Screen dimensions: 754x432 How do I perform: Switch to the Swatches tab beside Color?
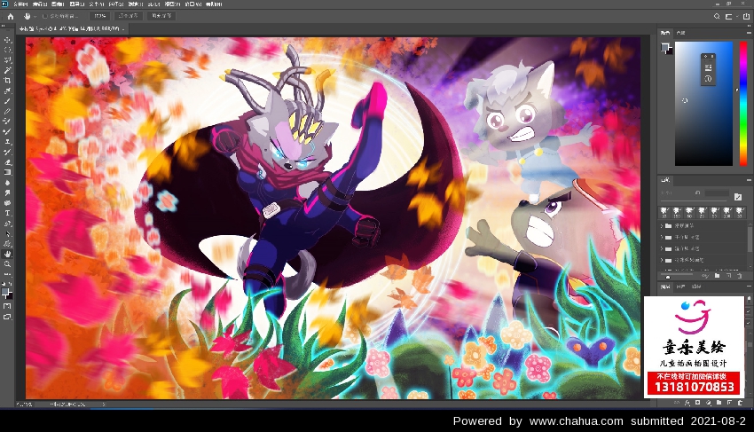click(680, 33)
